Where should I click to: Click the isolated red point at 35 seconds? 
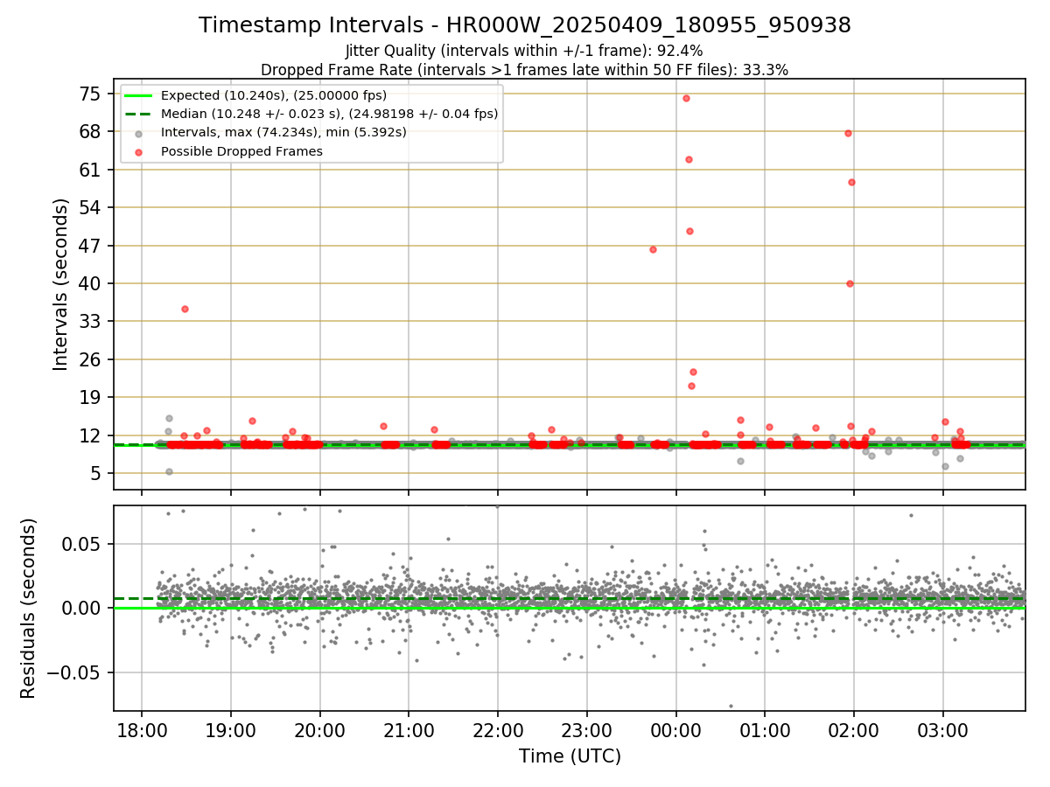pyautogui.click(x=185, y=309)
